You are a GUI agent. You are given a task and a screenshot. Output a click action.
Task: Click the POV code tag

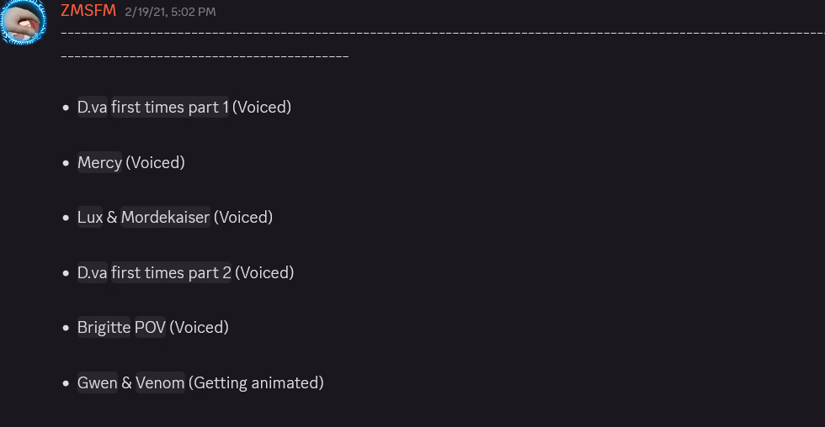point(151,328)
